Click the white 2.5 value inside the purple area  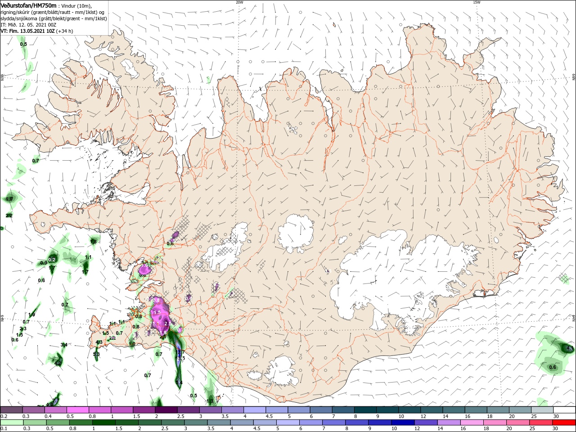pyautogui.click(x=168, y=324)
